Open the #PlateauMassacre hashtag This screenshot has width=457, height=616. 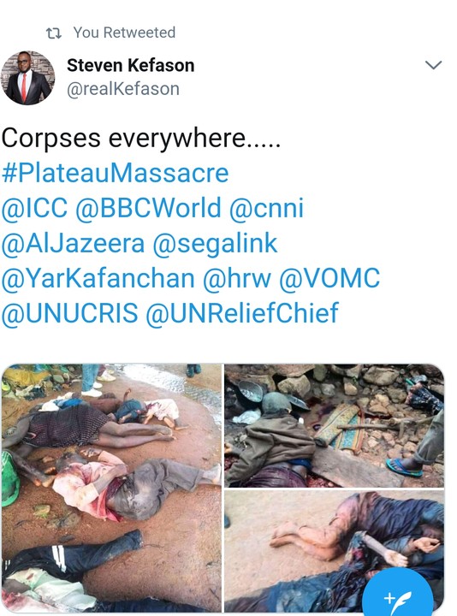click(x=116, y=173)
